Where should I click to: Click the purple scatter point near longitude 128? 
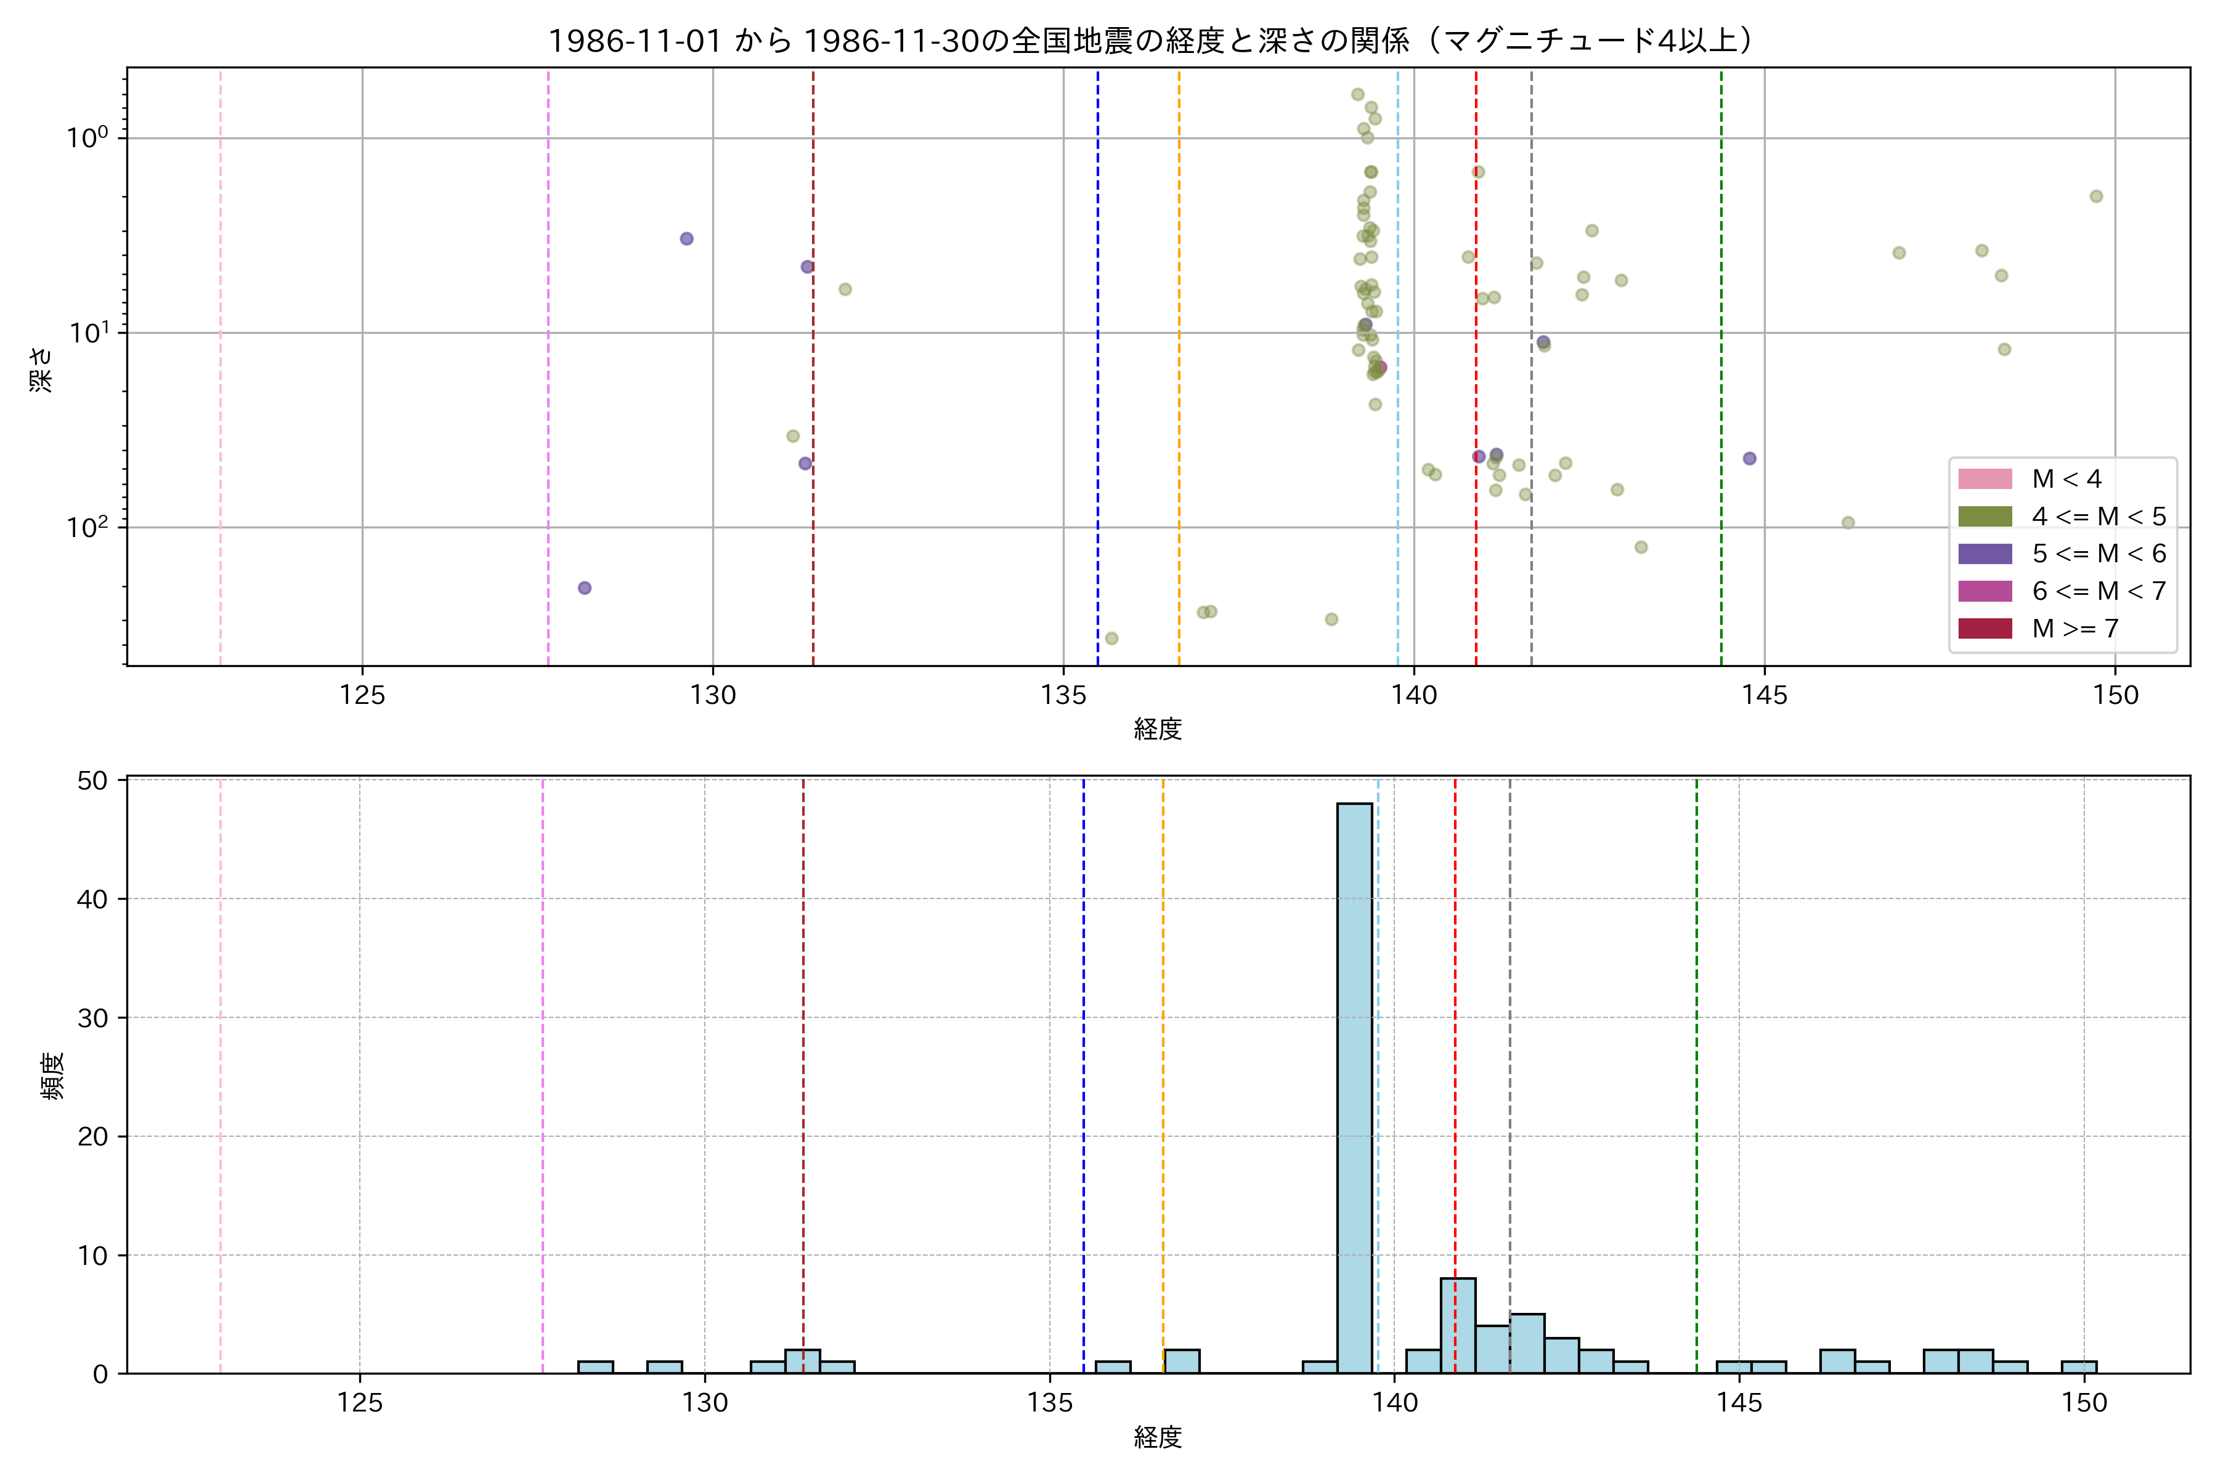coord(585,588)
